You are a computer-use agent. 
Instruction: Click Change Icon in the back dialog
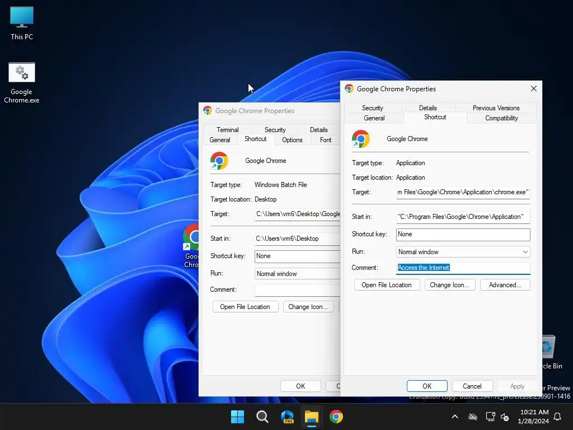tap(308, 307)
